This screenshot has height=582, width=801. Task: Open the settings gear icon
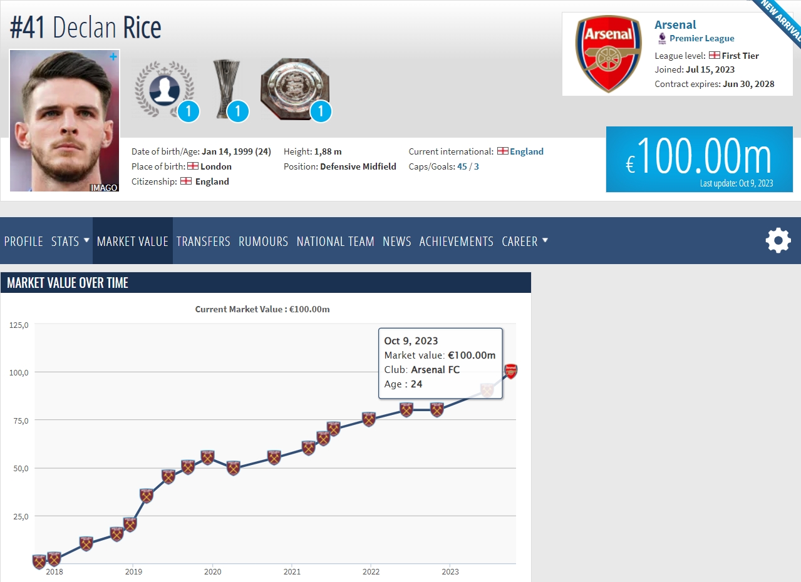pyautogui.click(x=778, y=240)
